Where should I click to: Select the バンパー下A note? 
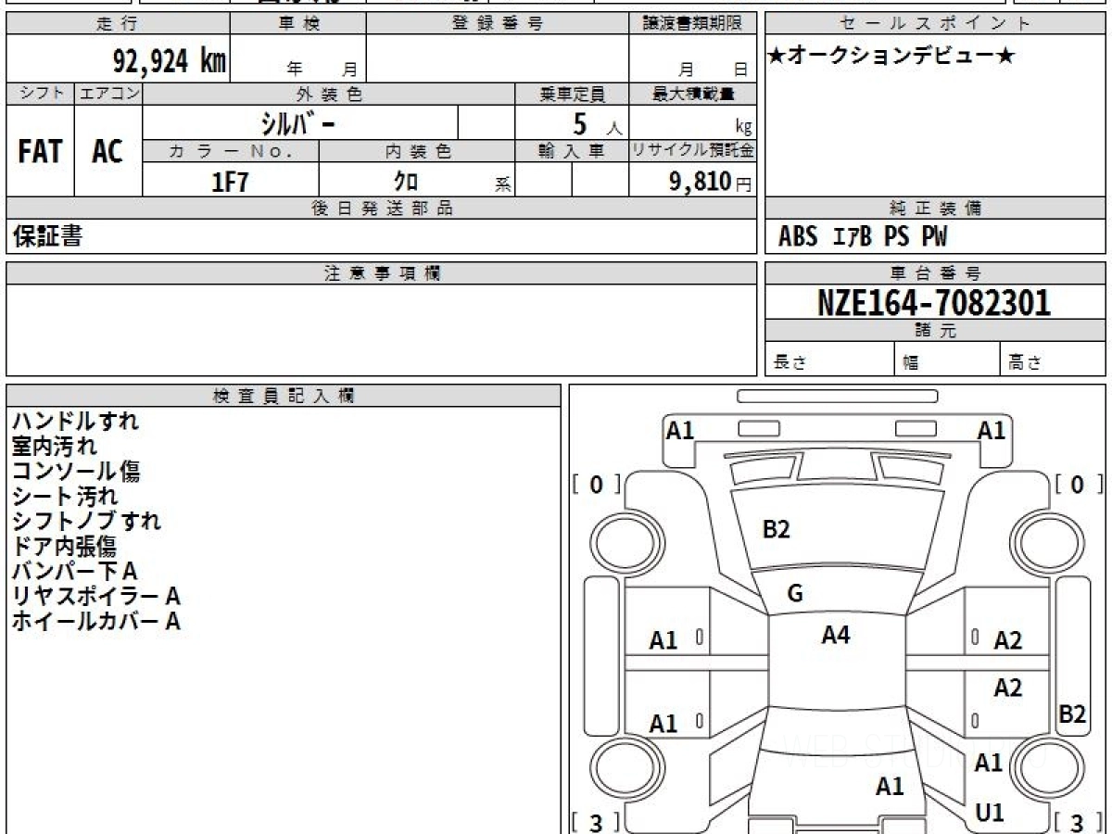tap(74, 571)
